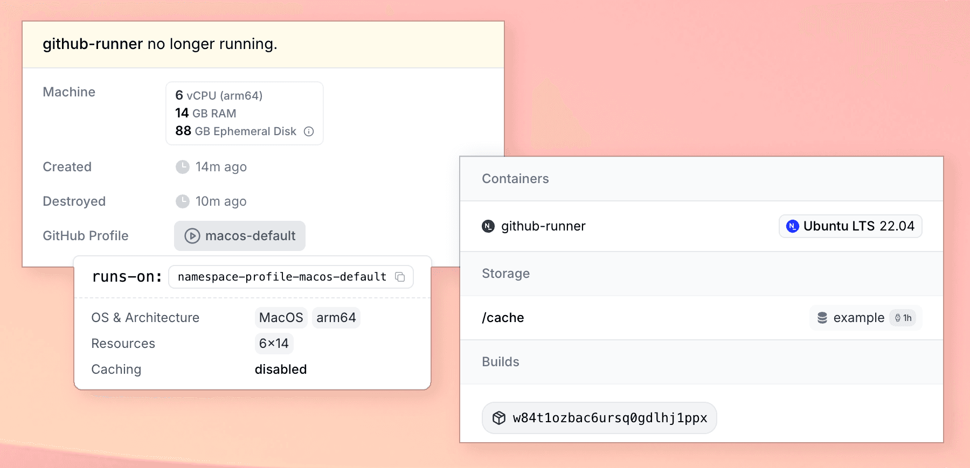Click the GitHub Profile label
This screenshot has height=468, width=970.
pyautogui.click(x=86, y=236)
